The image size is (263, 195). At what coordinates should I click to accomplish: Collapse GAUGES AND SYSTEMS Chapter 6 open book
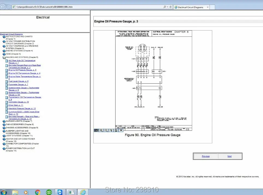(4, 57)
